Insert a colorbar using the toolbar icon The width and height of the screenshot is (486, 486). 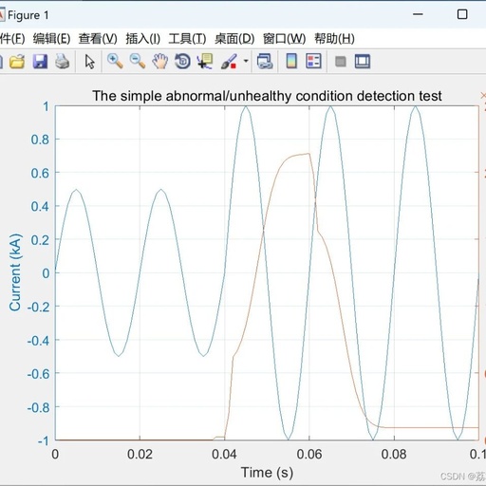pos(291,61)
